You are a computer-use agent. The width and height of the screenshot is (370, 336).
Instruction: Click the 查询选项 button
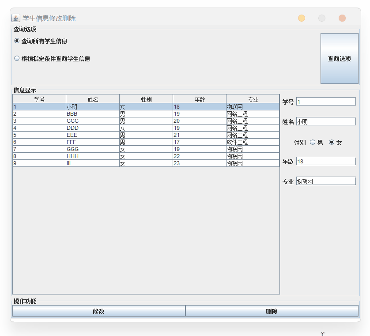click(x=340, y=59)
